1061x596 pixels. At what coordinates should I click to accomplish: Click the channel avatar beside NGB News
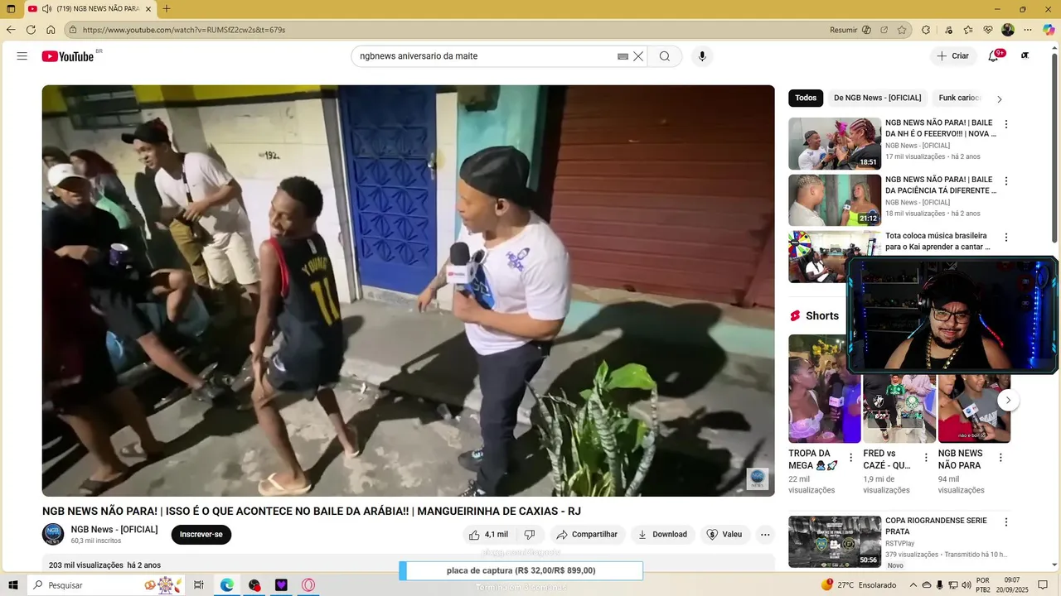pyautogui.click(x=53, y=534)
